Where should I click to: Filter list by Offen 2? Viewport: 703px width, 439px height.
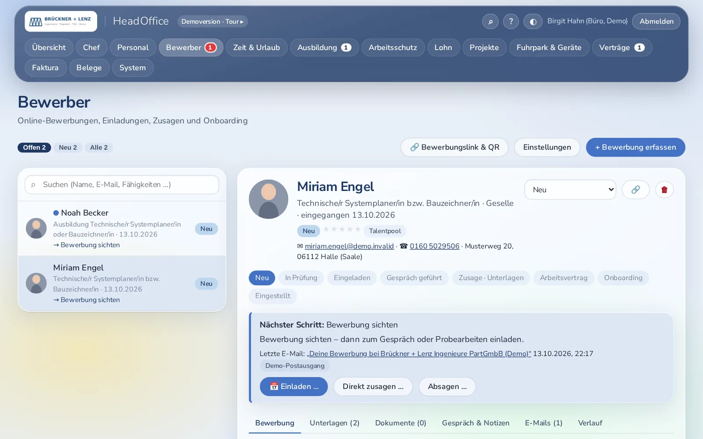34,148
